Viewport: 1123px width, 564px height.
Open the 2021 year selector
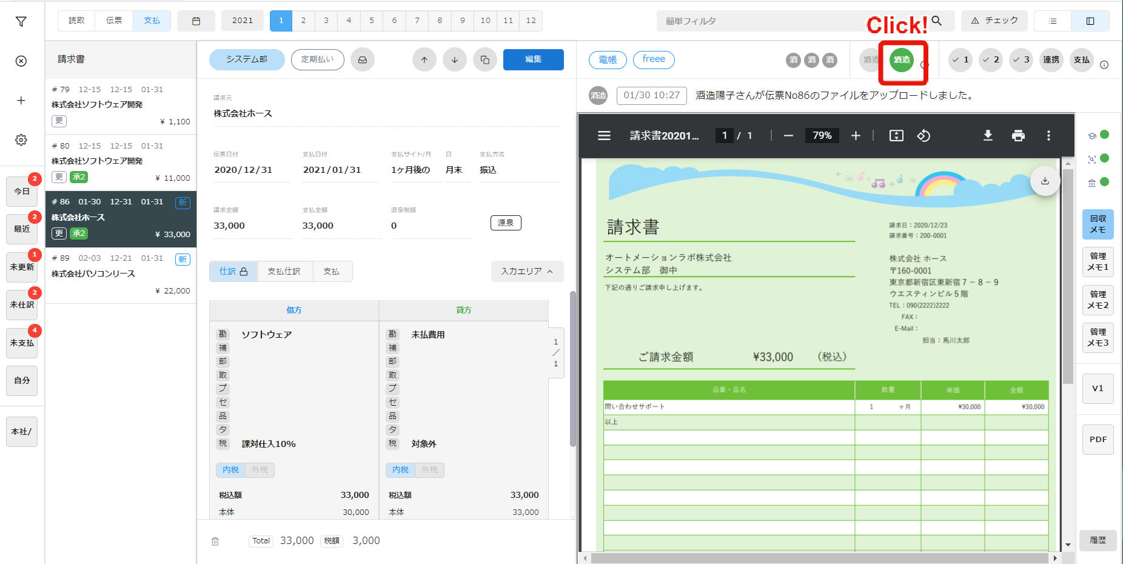tap(243, 21)
